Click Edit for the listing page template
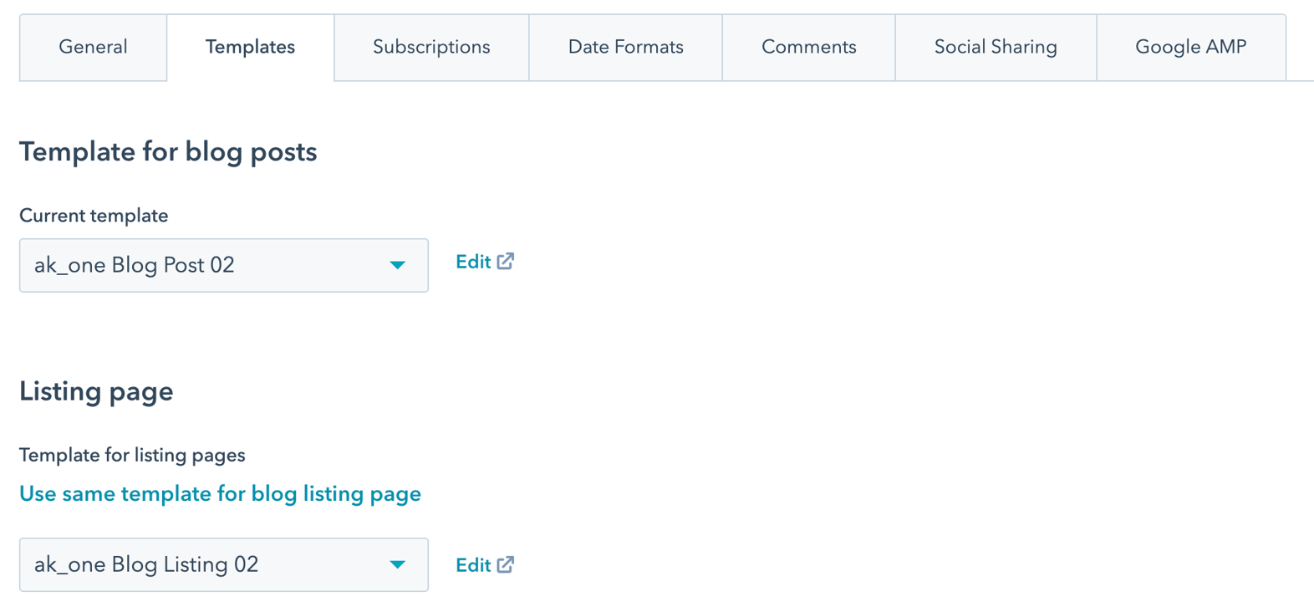Screen dimensions: 1314x607 (x=473, y=566)
